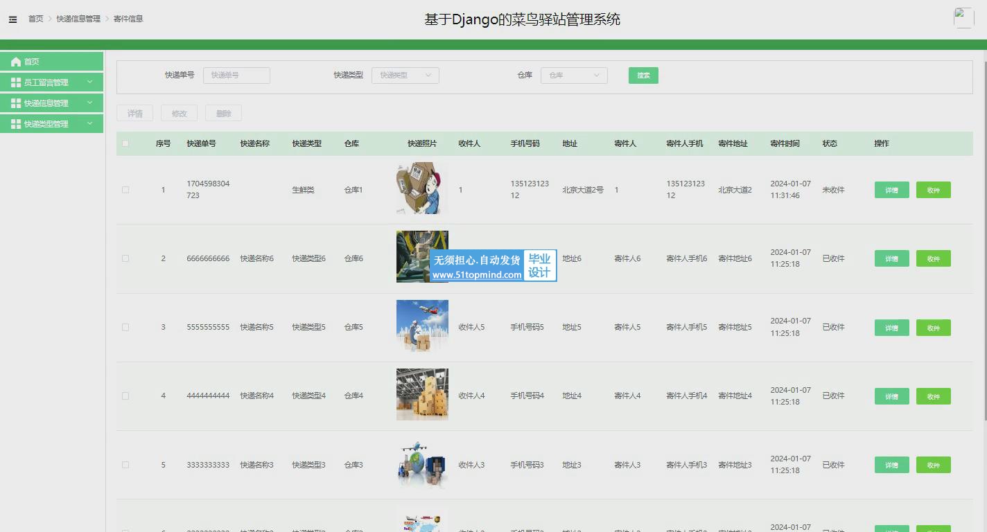Go to 首页 in the sidebar menu
This screenshot has height=532, width=987.
[51, 62]
